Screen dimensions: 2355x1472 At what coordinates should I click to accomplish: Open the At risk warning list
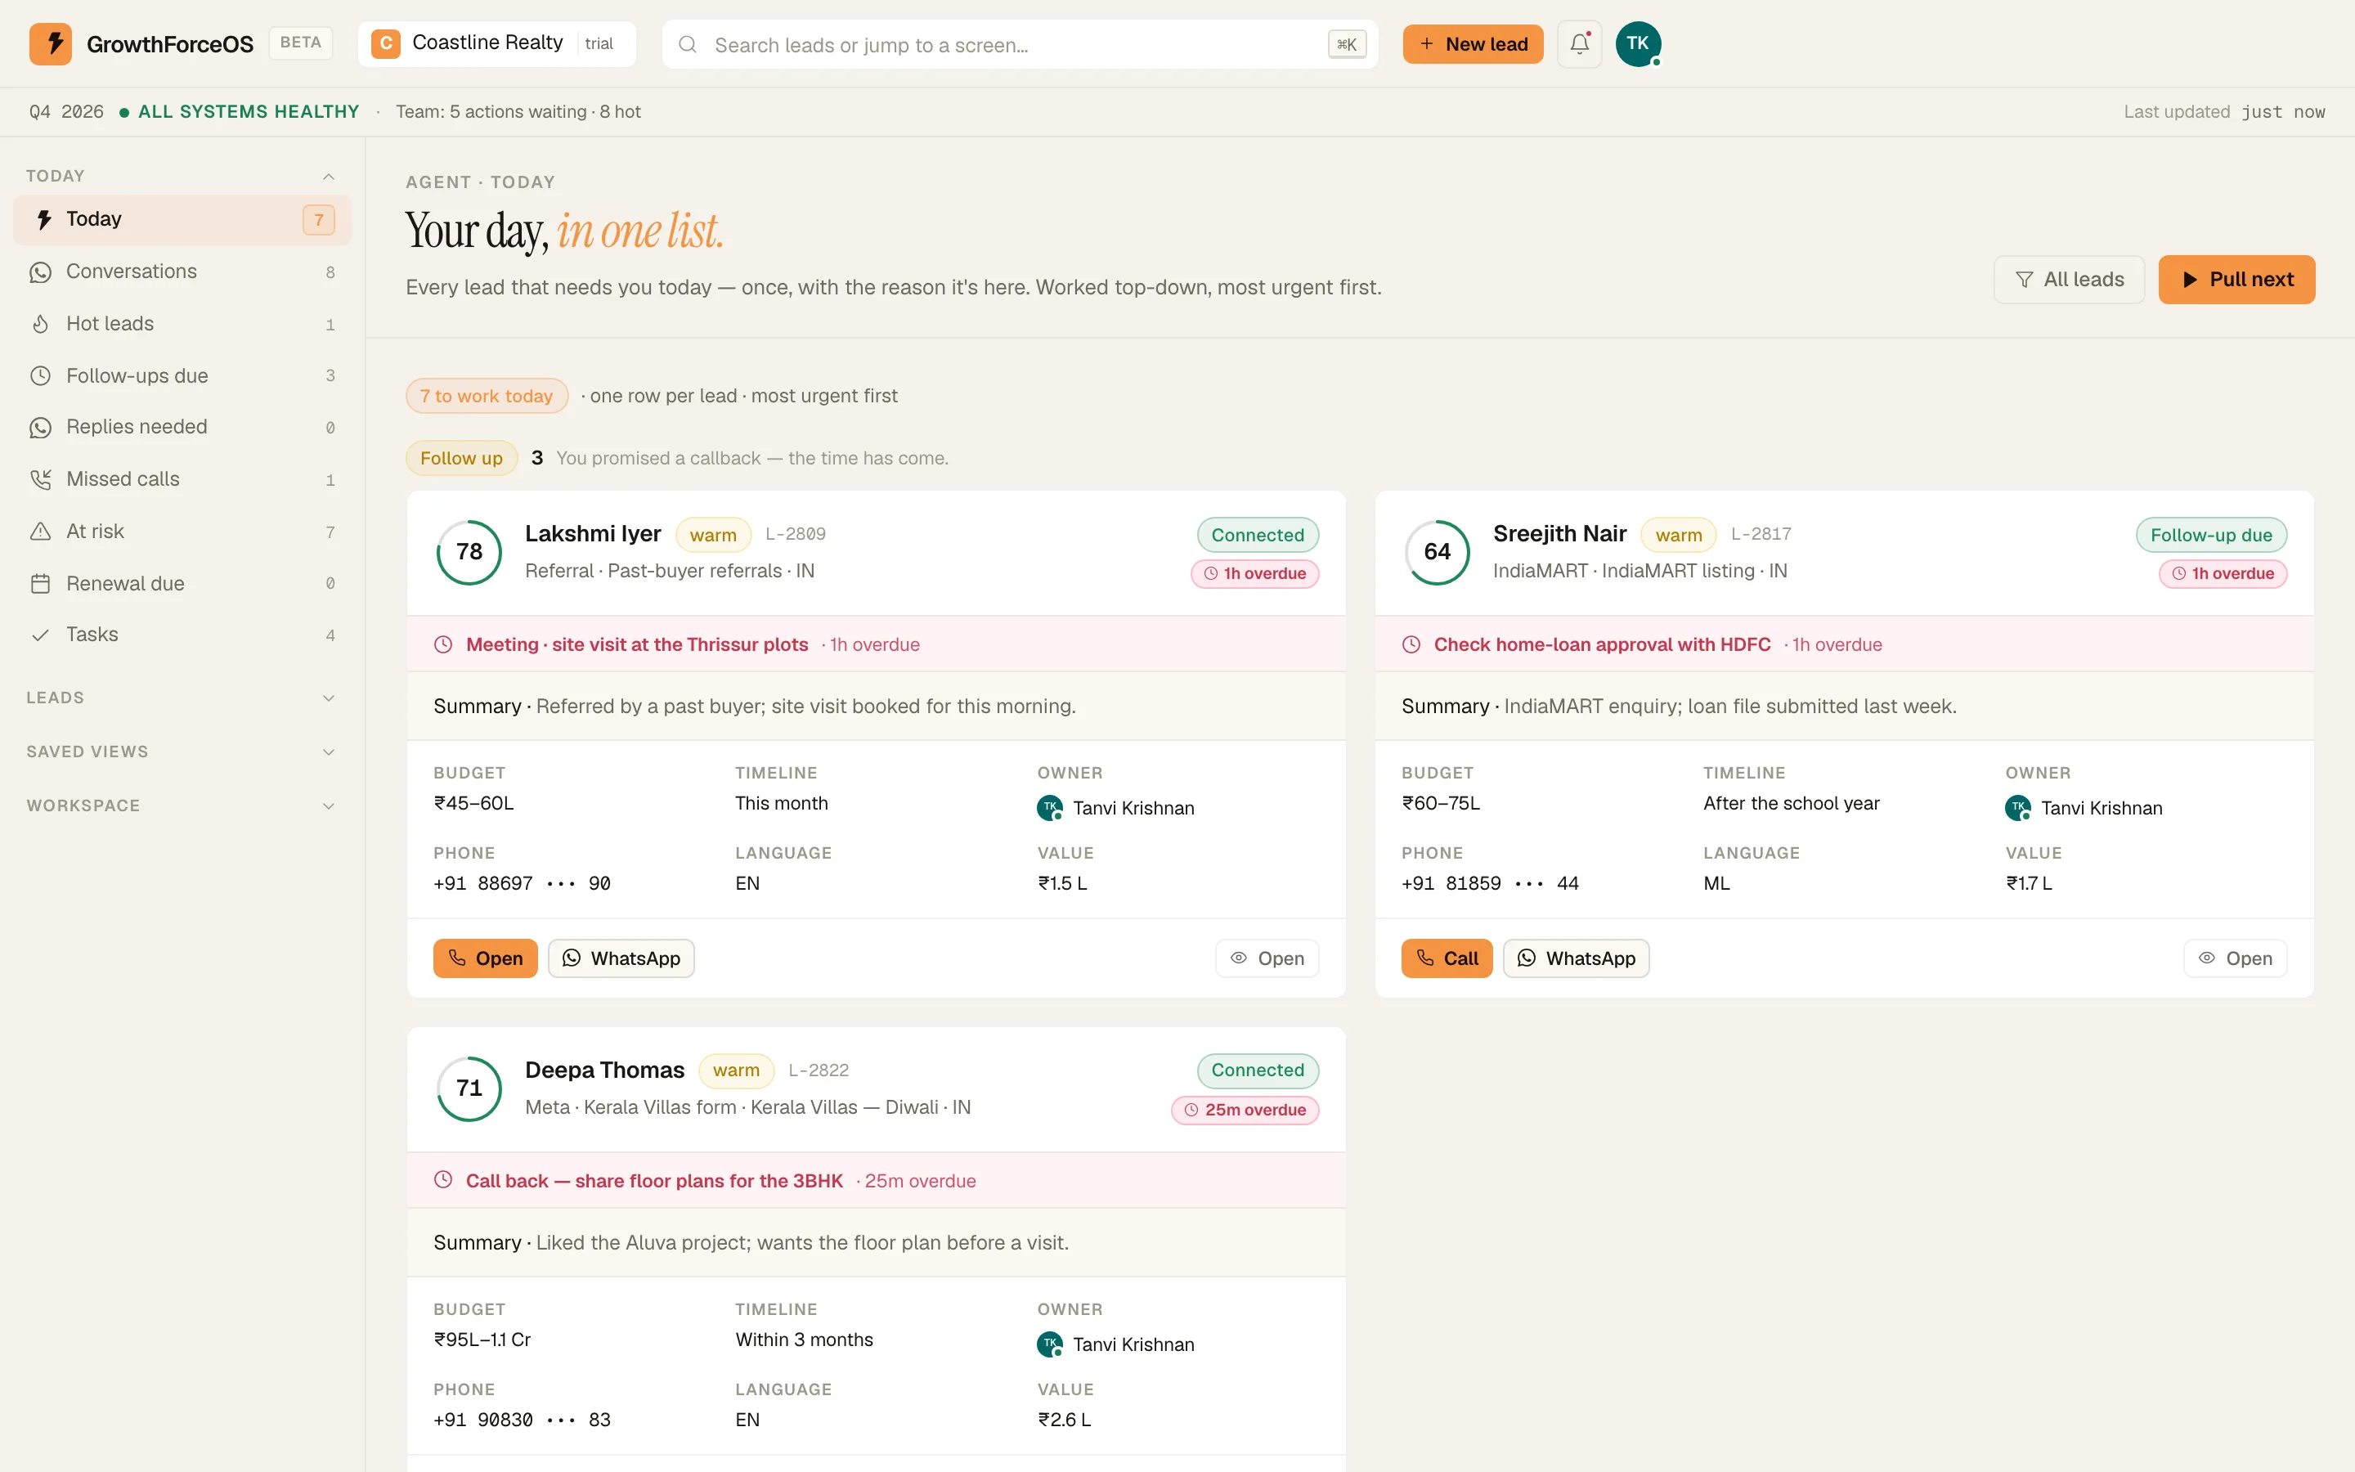pyautogui.click(x=182, y=532)
